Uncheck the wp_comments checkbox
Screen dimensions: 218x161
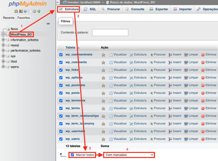[x=61, y=62]
